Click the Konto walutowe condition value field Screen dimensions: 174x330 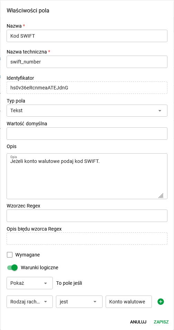pyautogui.click(x=128, y=302)
